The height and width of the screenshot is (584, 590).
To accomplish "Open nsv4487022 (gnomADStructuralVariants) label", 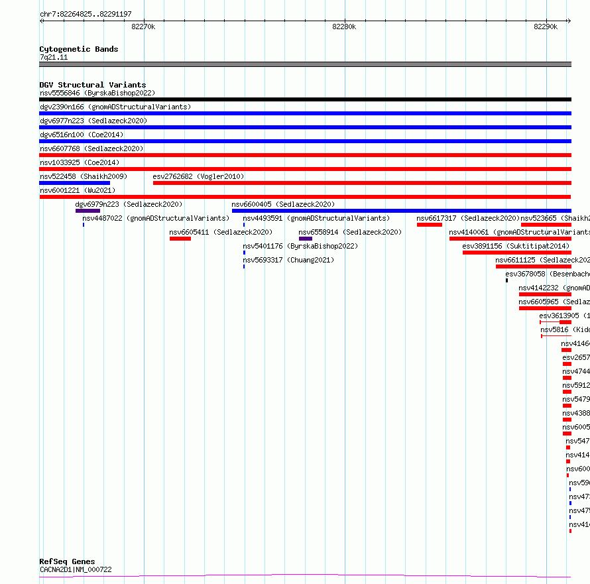I will pyautogui.click(x=156, y=218).
